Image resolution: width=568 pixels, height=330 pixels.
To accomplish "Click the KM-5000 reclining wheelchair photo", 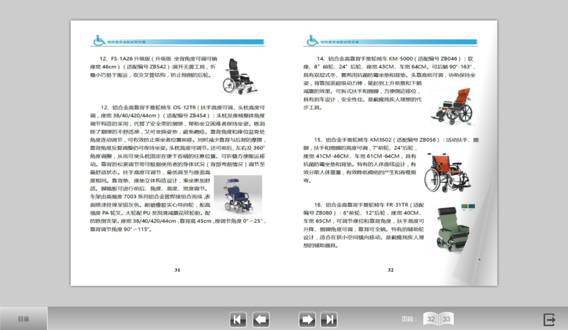I will [453, 106].
